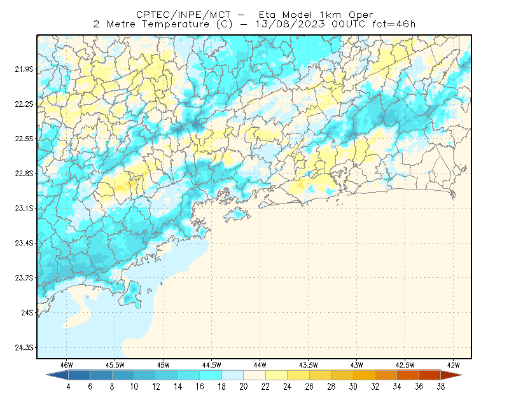Select the '43W' longitude label
The width and height of the screenshot is (509, 393).
click(357, 365)
